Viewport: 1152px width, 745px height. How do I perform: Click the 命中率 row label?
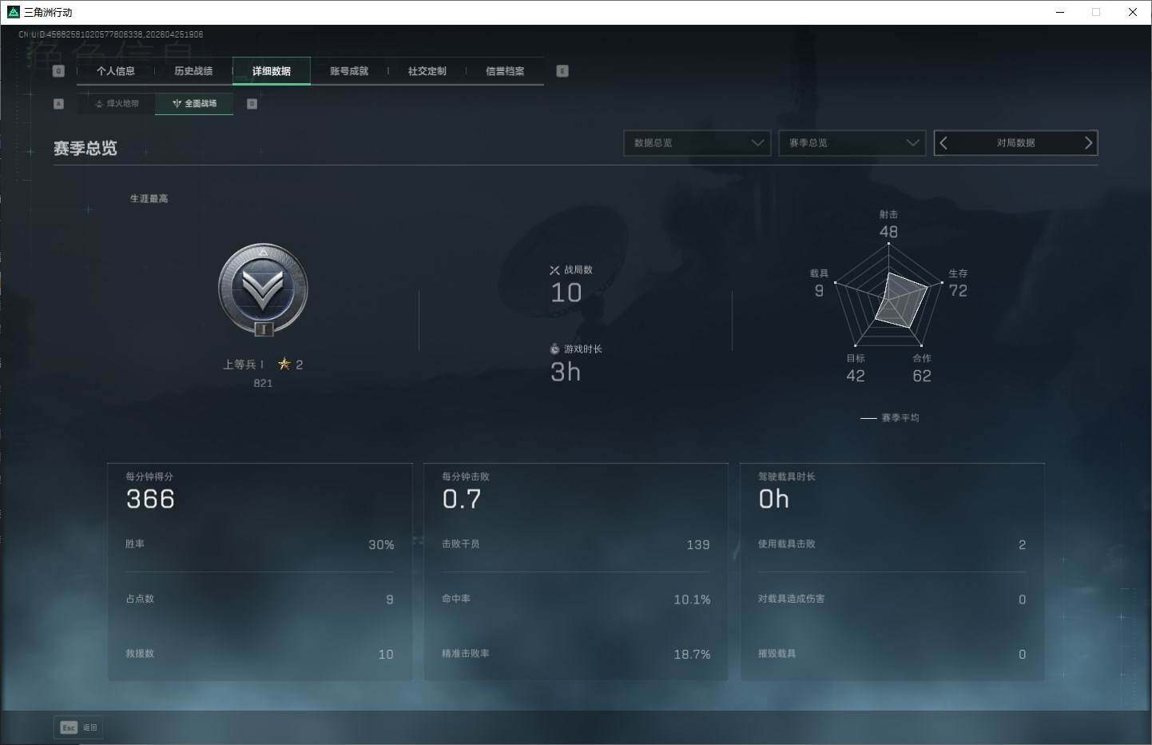456,599
